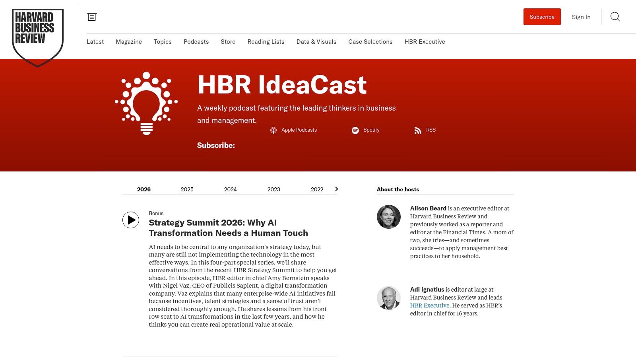Open the Data & Visuals section

[x=316, y=42]
